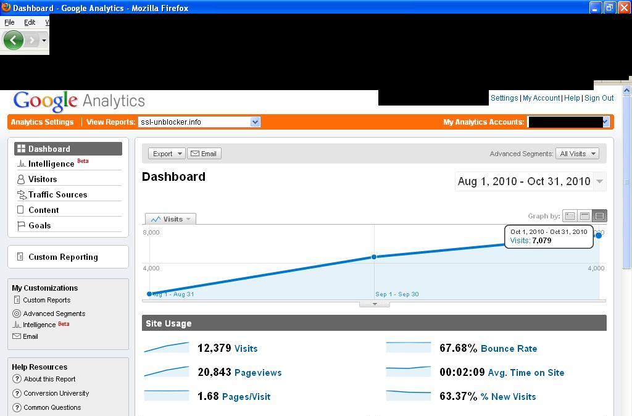Click the Dashboard grid icon in sidebar
Image resolution: width=632 pixels, height=416 pixels.
[x=21, y=149]
